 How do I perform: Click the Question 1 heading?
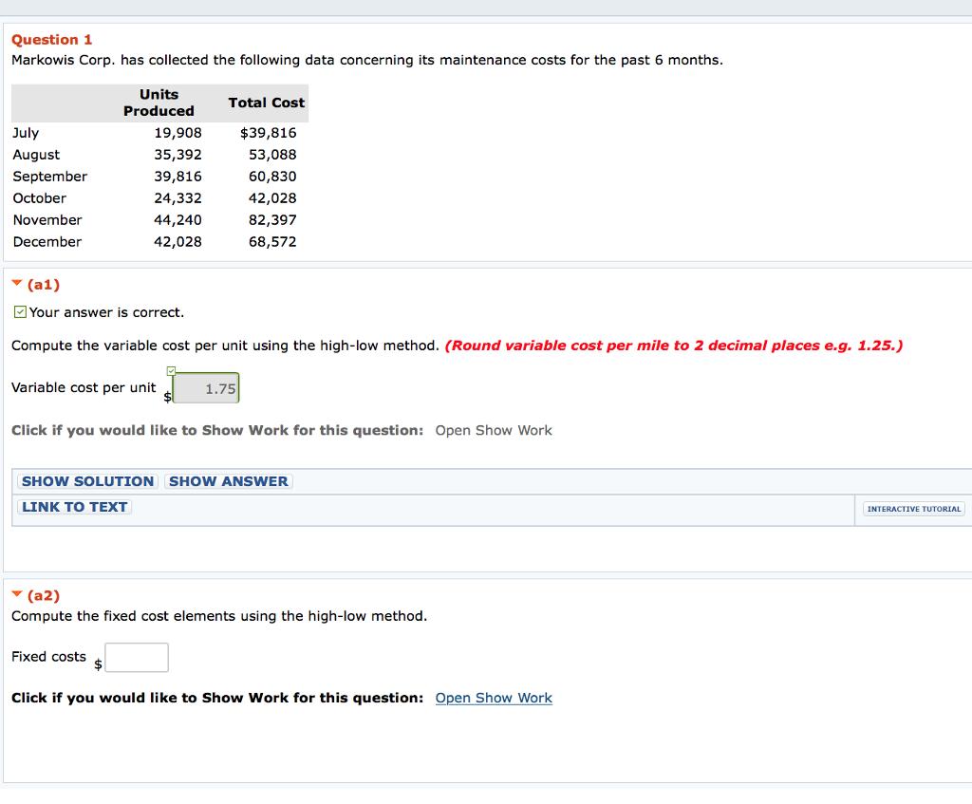pos(51,39)
